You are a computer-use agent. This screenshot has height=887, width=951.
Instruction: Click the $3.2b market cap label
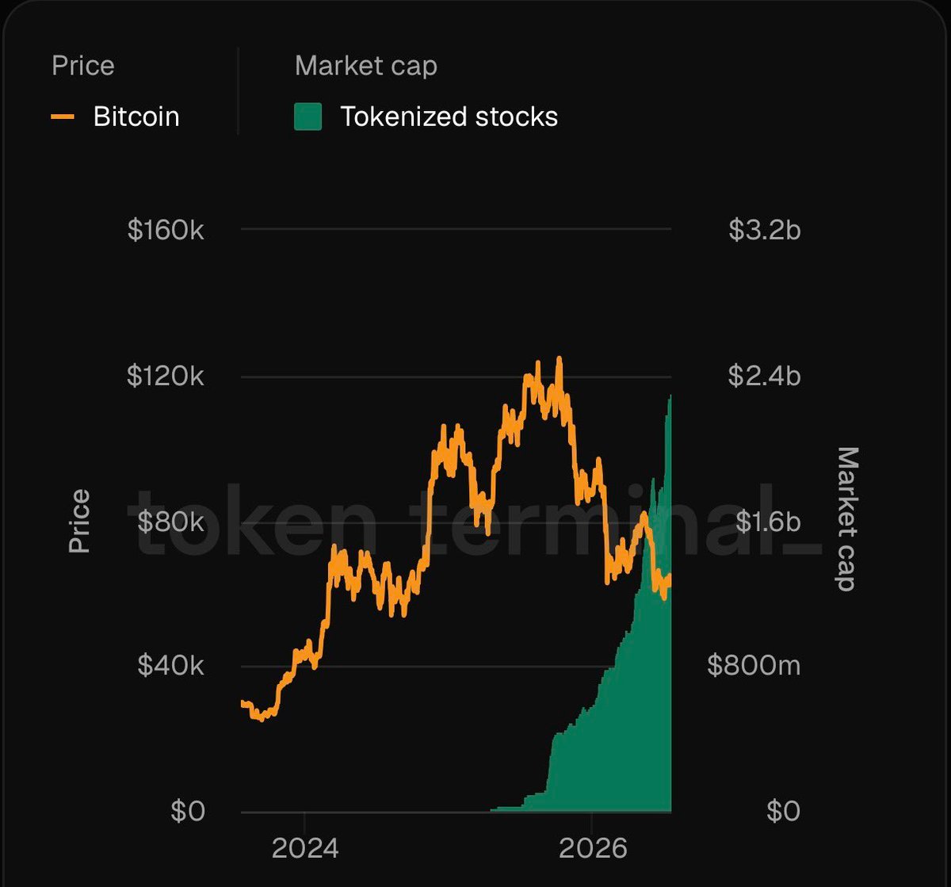click(x=764, y=230)
